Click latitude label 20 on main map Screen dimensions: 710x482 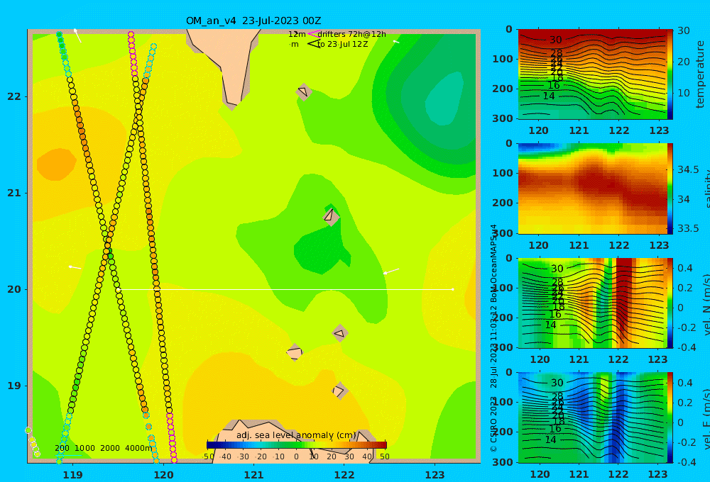coord(14,289)
